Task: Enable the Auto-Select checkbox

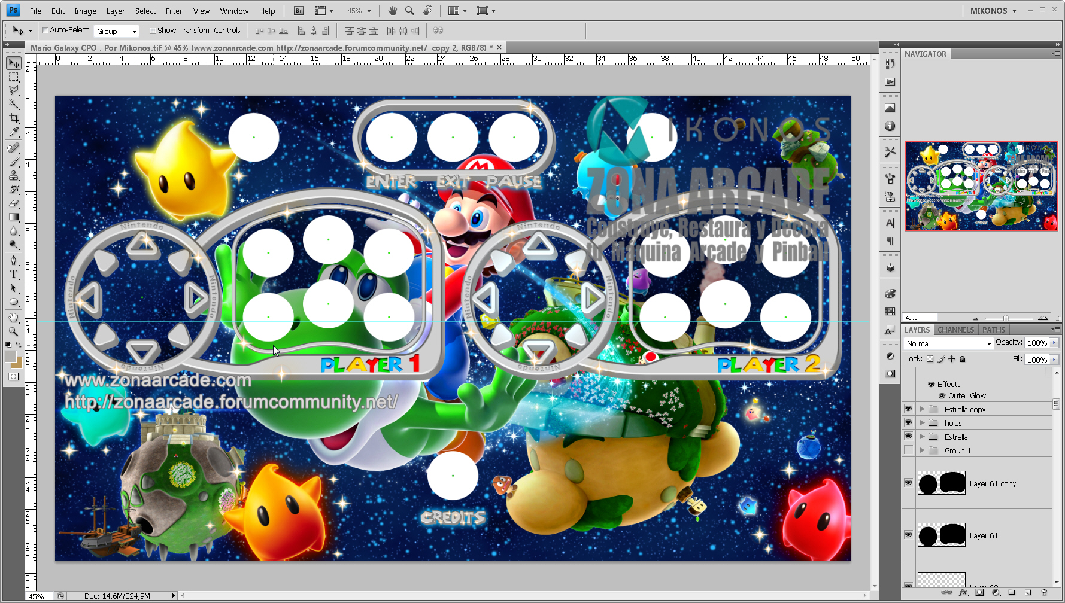Action: pos(45,31)
